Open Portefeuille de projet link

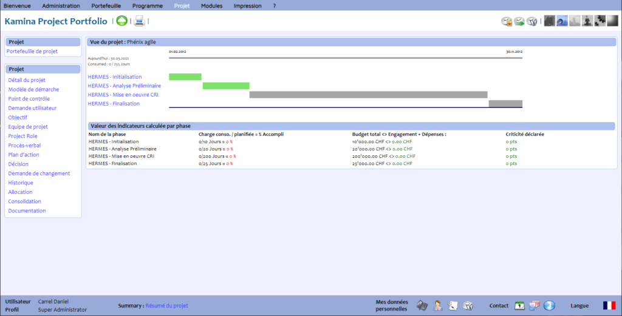(32, 52)
